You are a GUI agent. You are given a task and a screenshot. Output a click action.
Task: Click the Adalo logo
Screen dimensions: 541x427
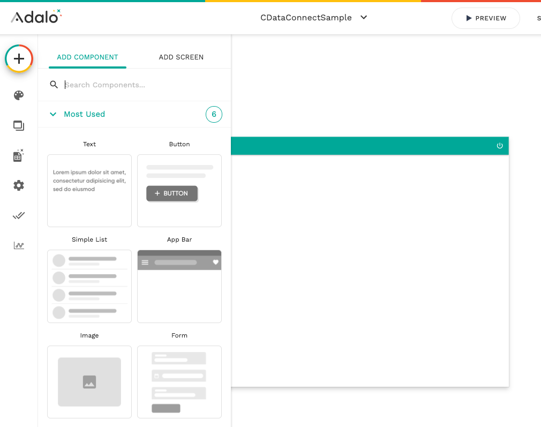point(36,17)
